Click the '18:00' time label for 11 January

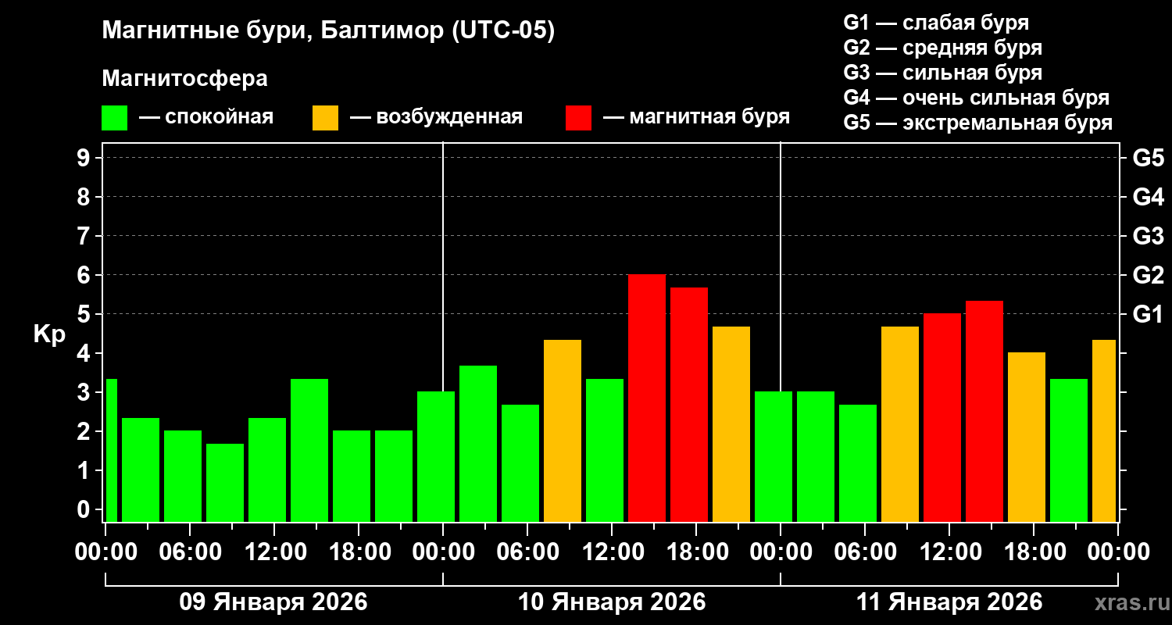[1034, 552]
